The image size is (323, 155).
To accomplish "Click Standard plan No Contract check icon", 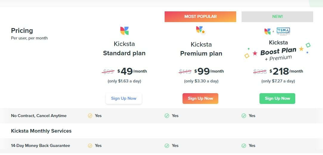I will (90, 116).
